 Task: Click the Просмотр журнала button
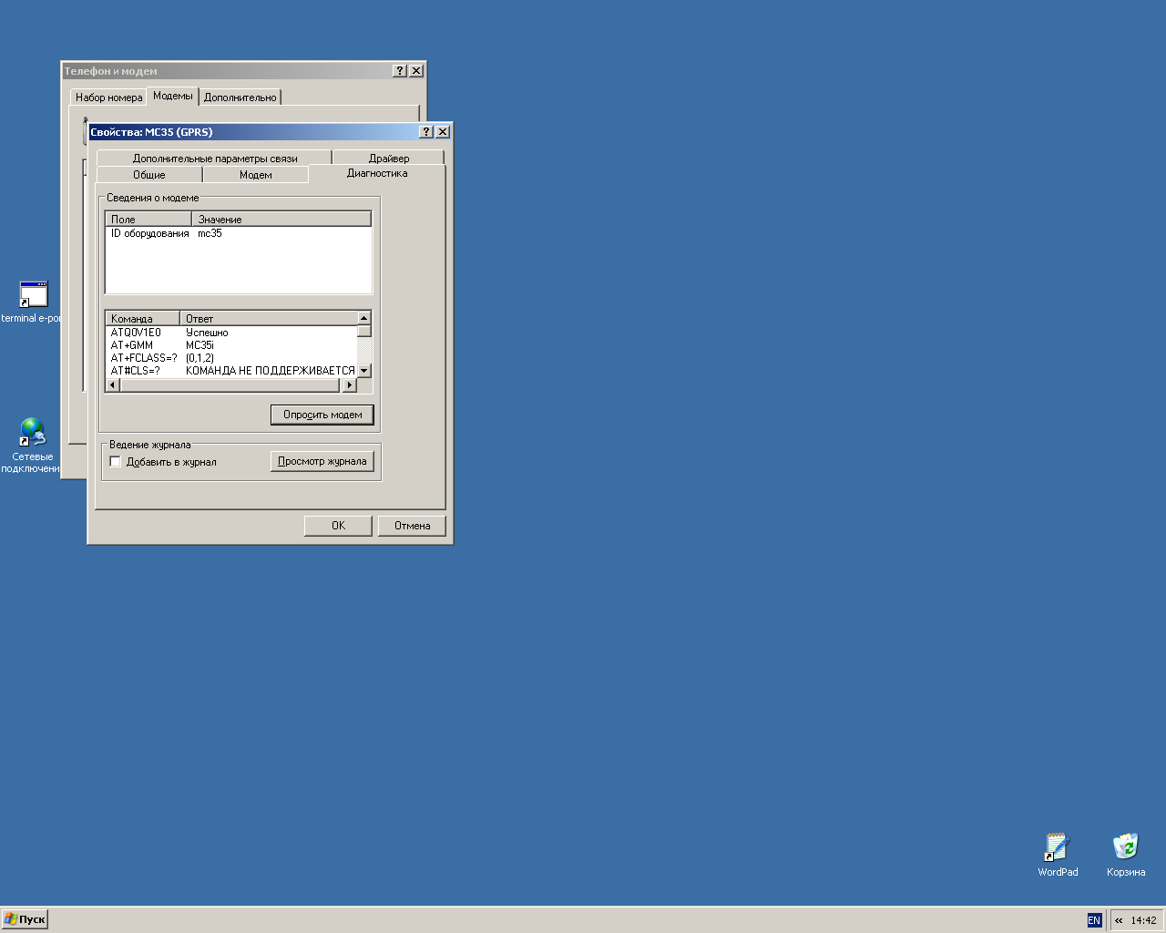[x=322, y=462]
